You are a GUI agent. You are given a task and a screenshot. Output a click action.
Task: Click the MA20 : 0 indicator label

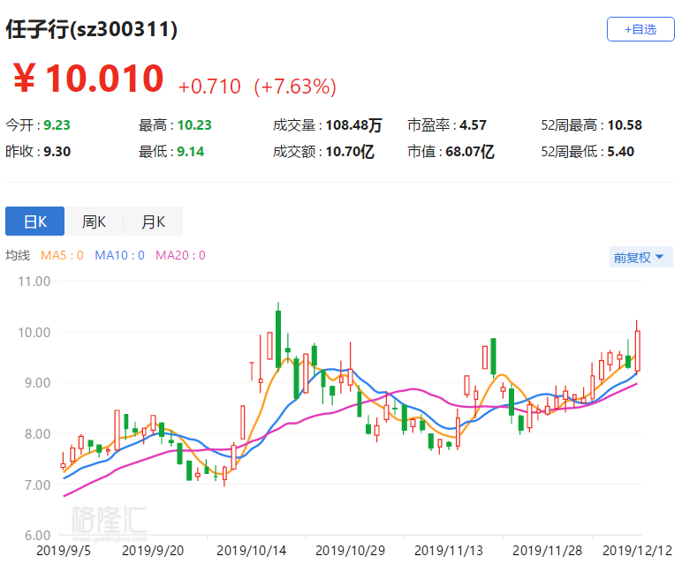coord(180,255)
